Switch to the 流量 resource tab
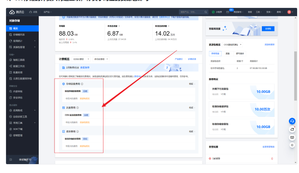The image size is (299, 173). coord(228,54)
